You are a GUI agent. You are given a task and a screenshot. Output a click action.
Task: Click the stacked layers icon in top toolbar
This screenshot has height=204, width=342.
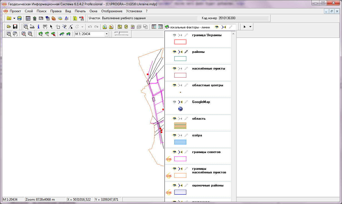point(60,18)
